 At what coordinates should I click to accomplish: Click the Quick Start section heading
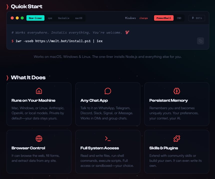[x=26, y=6]
